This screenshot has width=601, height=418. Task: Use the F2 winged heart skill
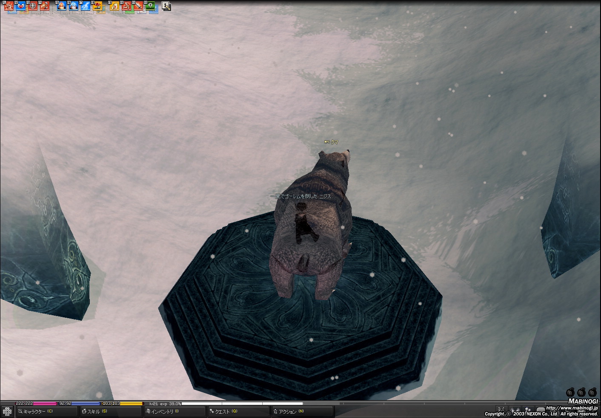coord(21,6)
